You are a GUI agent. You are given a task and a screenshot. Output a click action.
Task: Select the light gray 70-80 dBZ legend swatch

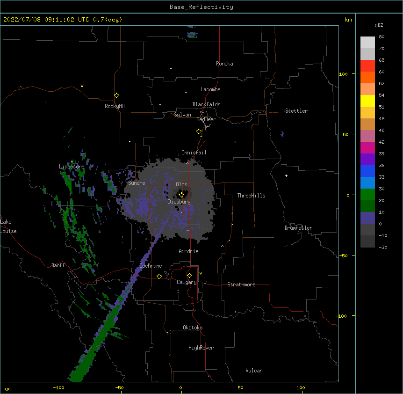click(x=367, y=43)
